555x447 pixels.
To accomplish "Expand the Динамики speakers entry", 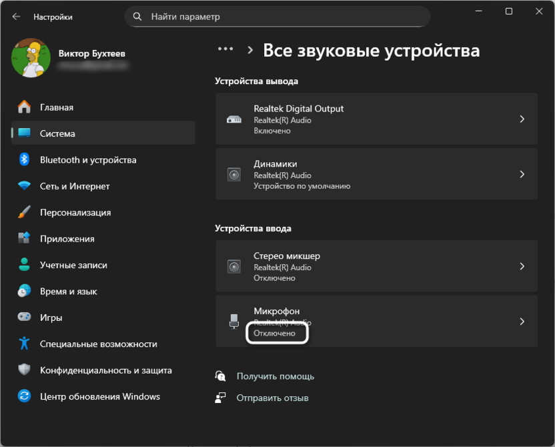I will click(522, 173).
